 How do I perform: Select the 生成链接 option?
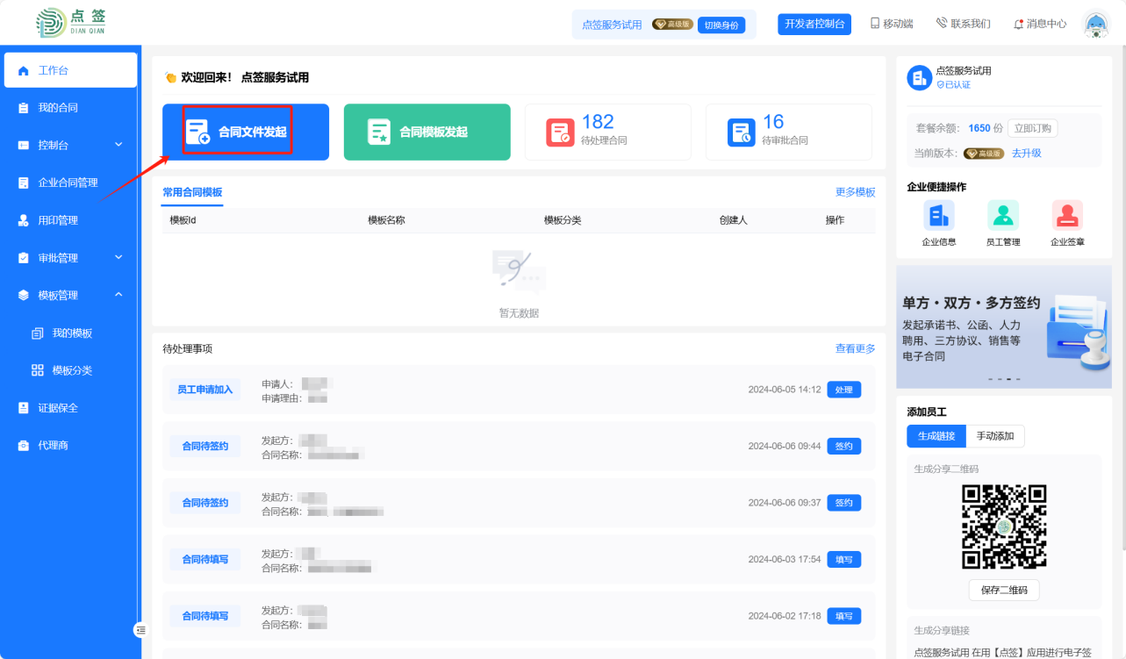coord(936,436)
